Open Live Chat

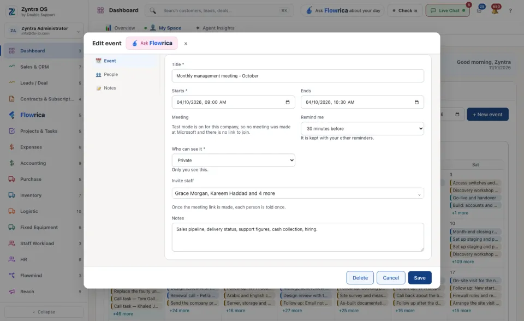(x=448, y=11)
